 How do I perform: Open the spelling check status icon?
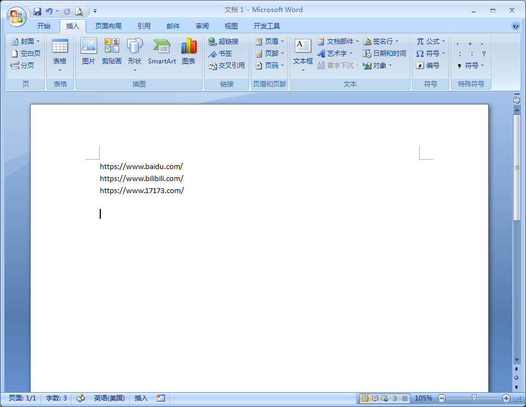(81, 398)
